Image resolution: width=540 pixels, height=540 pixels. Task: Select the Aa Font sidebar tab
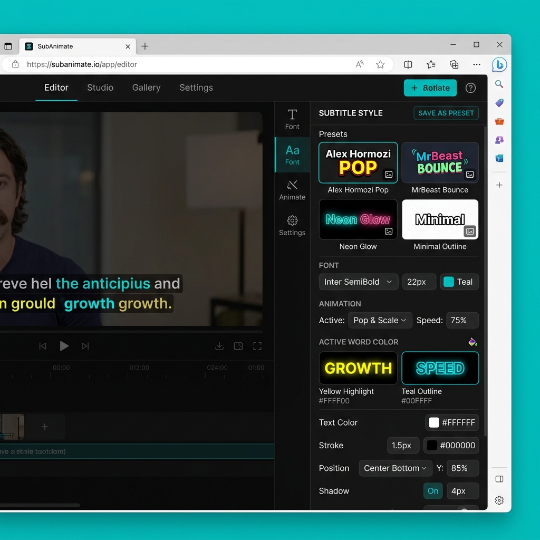point(292,155)
